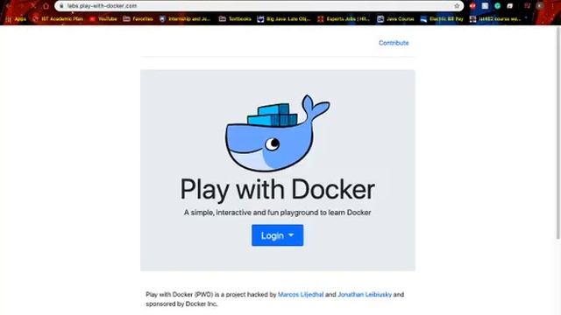Screen dimensions: 561x315
Task: Open the Marcos Liljedhal link
Action: click(301, 295)
